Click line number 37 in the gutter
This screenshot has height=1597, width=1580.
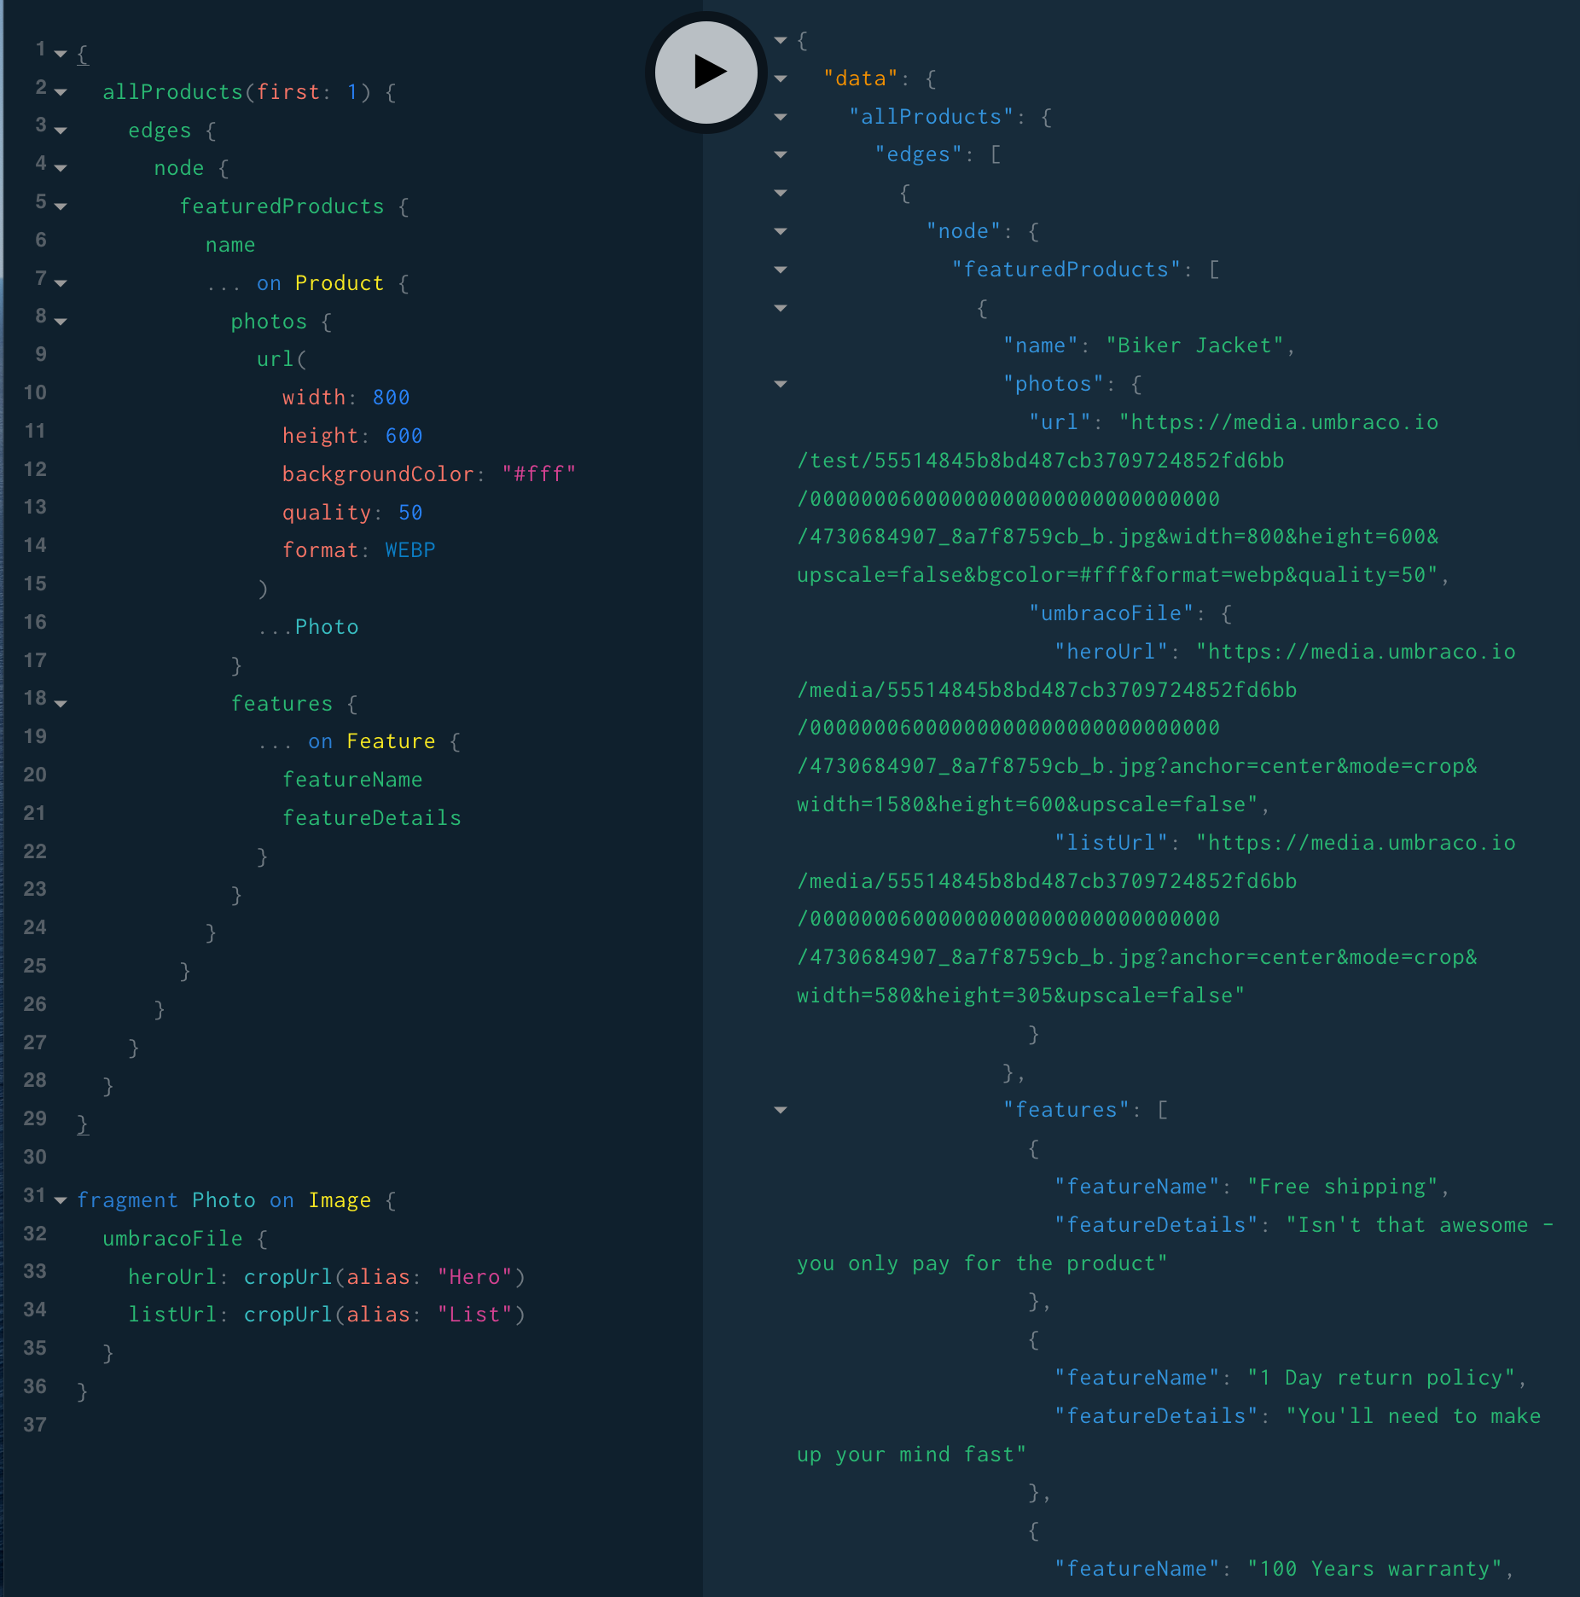click(x=35, y=1425)
